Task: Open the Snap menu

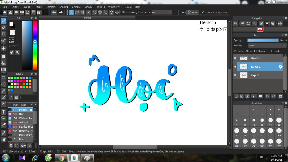Action: coord(64,7)
